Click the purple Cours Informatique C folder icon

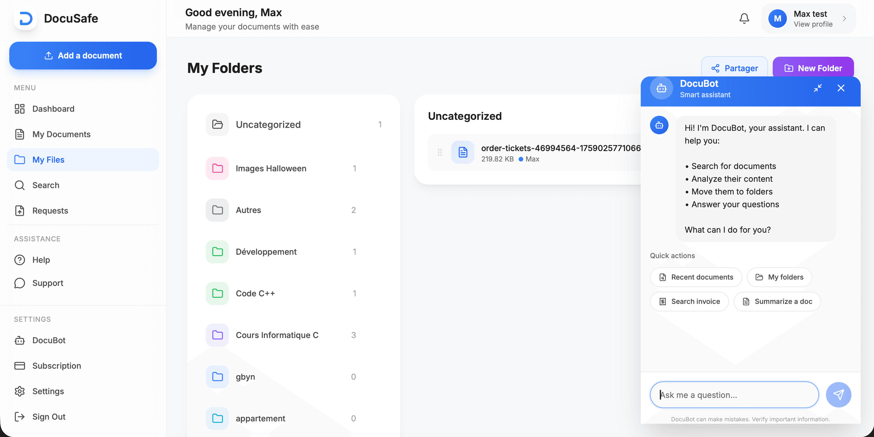(217, 335)
